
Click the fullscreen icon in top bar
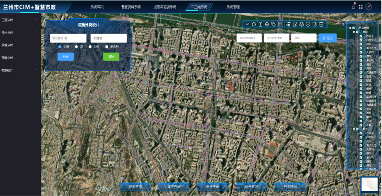(x=361, y=7)
